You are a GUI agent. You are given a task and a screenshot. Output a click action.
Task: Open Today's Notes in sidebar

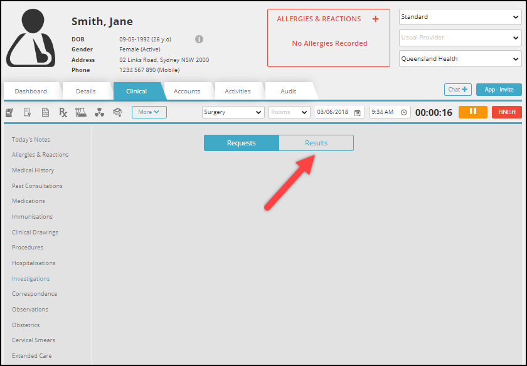(x=31, y=139)
